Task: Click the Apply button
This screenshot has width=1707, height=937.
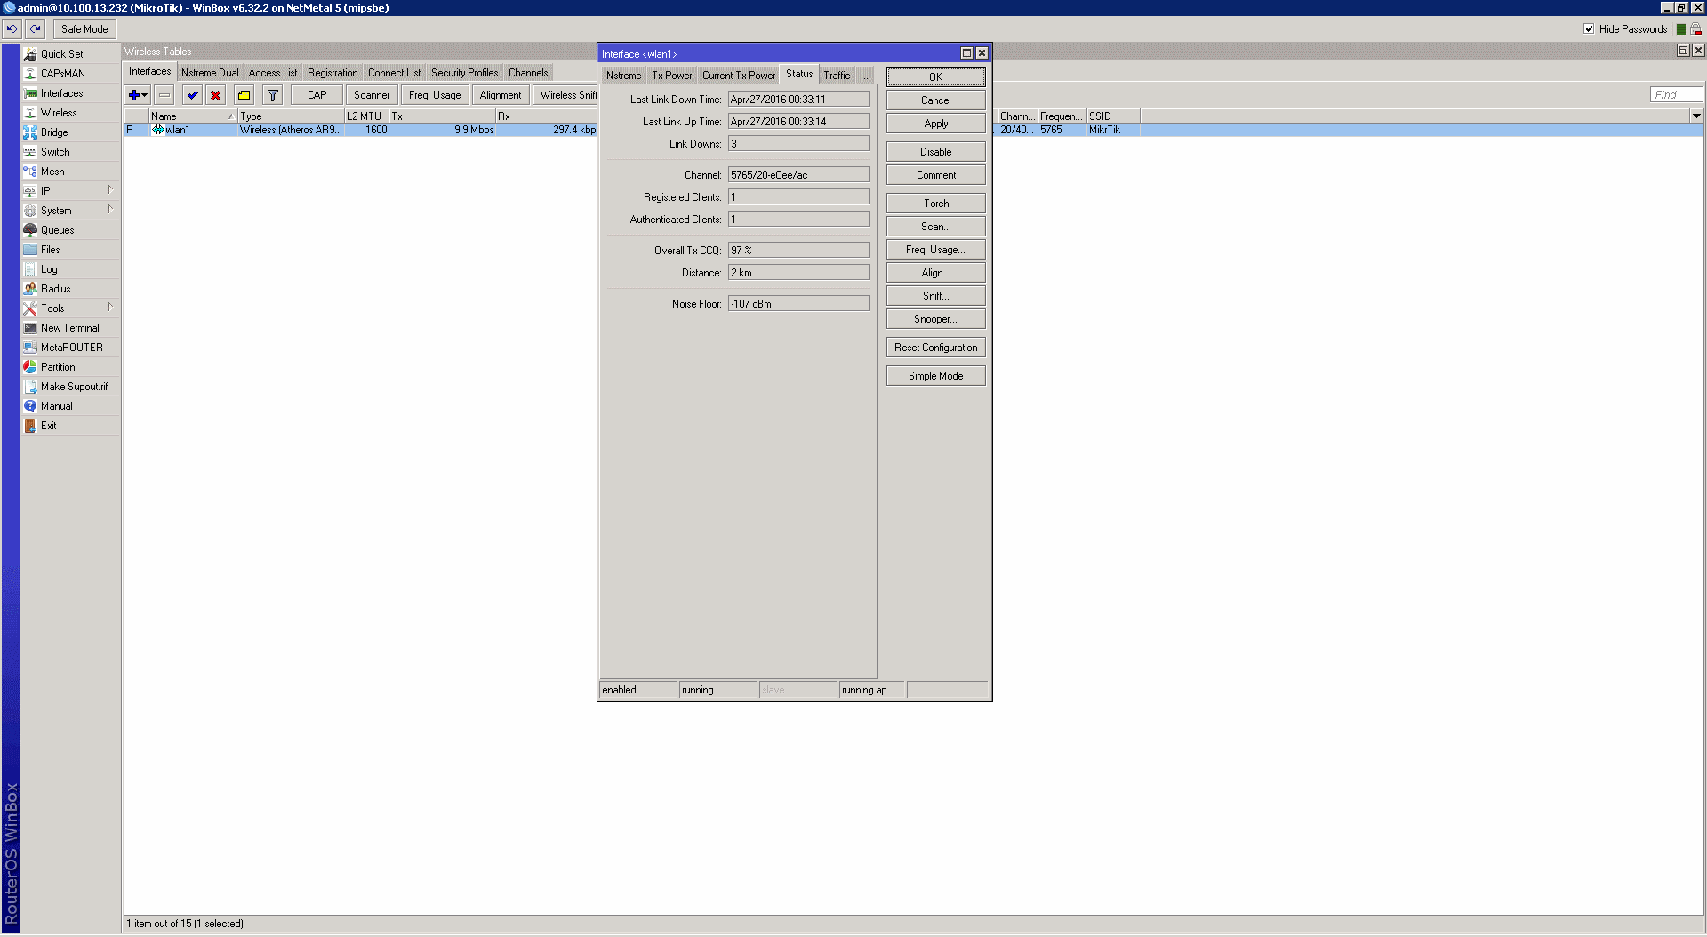Action: pyautogui.click(x=935, y=124)
